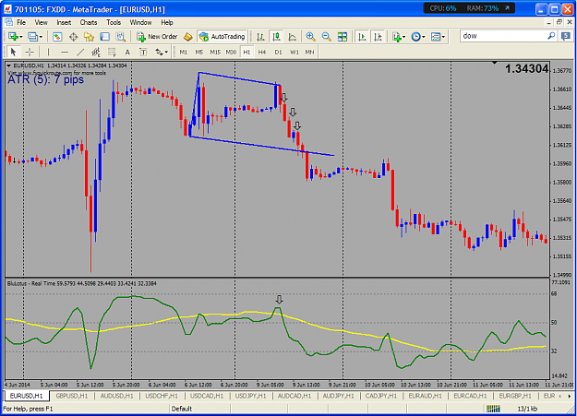
Task: Click 13/1 kb traffic status
Action: coord(527,409)
